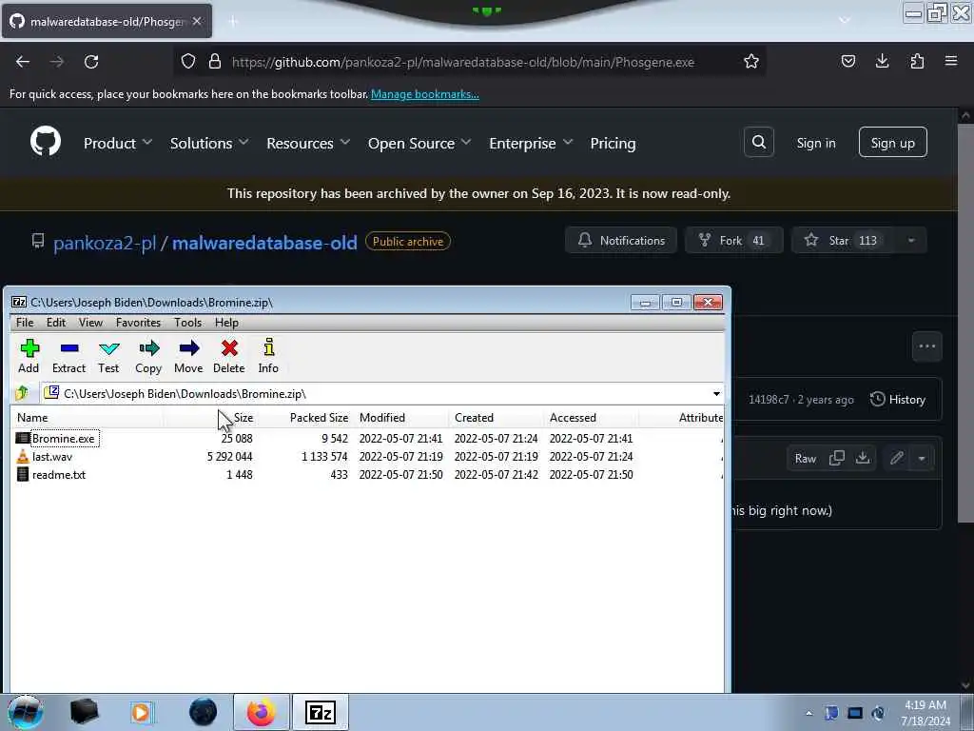
Task: Open the edit options dropdown arrow on GitHub
Action: tap(922, 458)
